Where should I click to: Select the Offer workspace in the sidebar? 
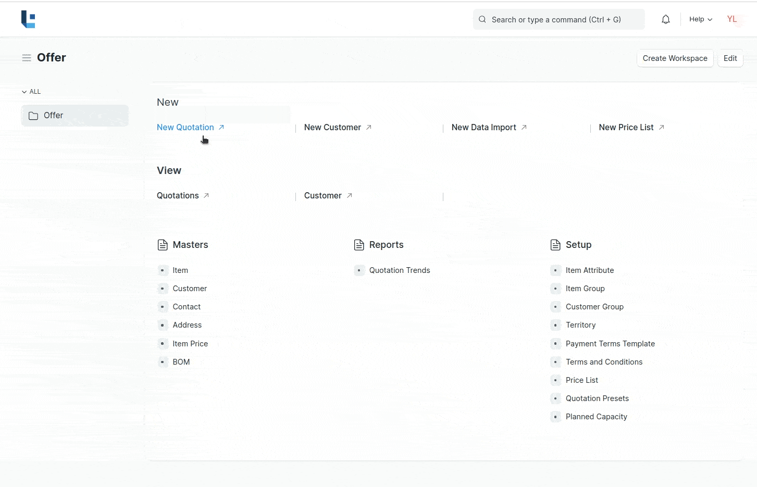[x=75, y=116]
